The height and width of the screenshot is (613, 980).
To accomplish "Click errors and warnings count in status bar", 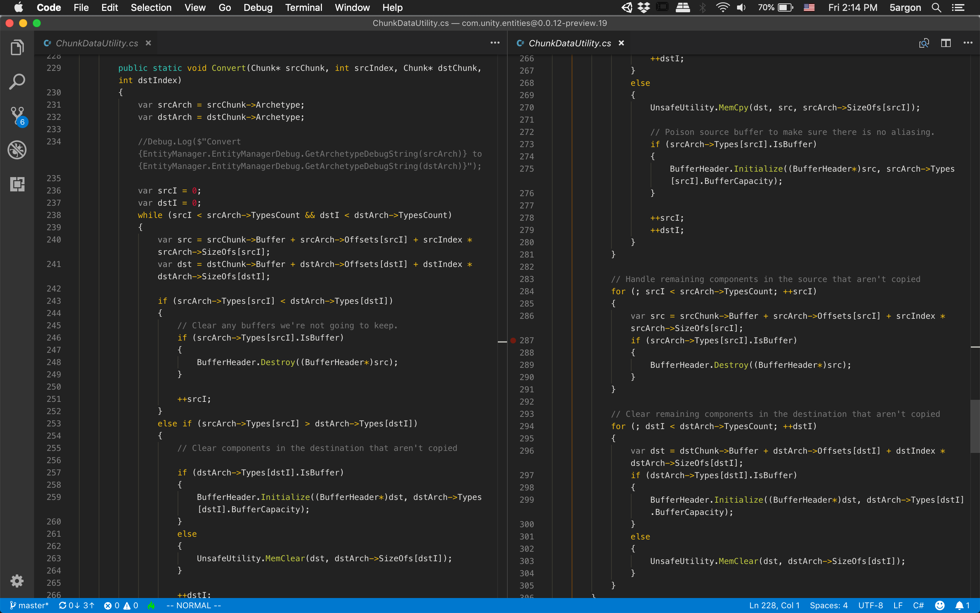I will (x=121, y=605).
